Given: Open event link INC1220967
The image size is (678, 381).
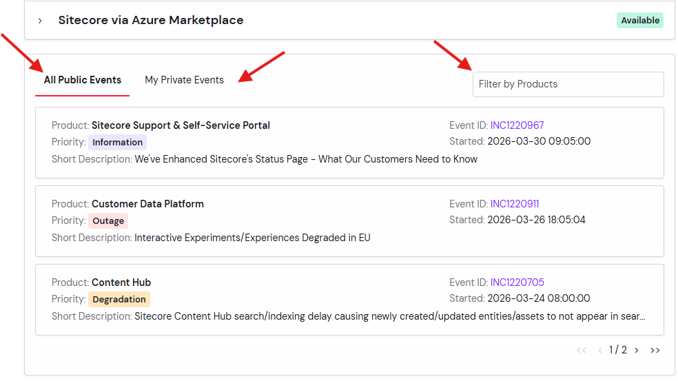Looking at the screenshot, I should [x=517, y=125].
